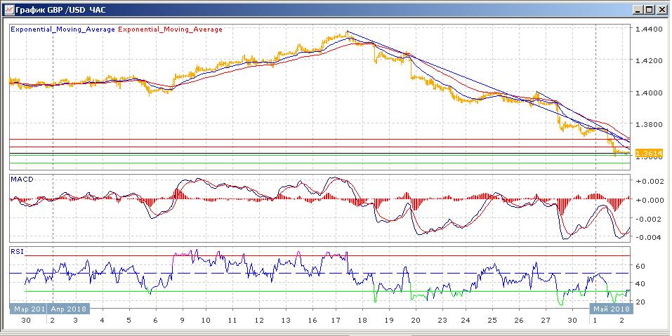
Task: Click the chart icon in the title bar
Action: click(8, 10)
